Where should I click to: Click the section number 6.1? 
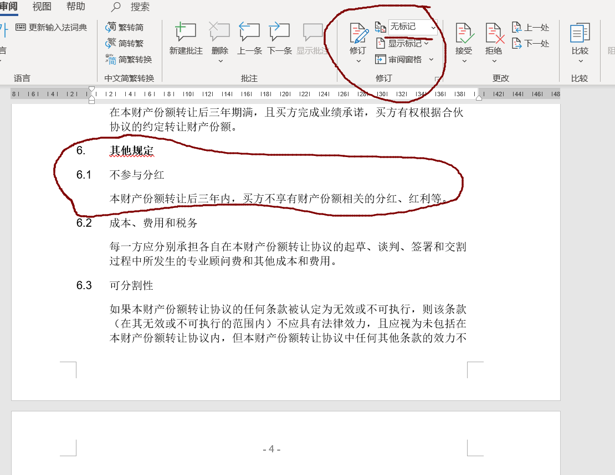(x=84, y=175)
